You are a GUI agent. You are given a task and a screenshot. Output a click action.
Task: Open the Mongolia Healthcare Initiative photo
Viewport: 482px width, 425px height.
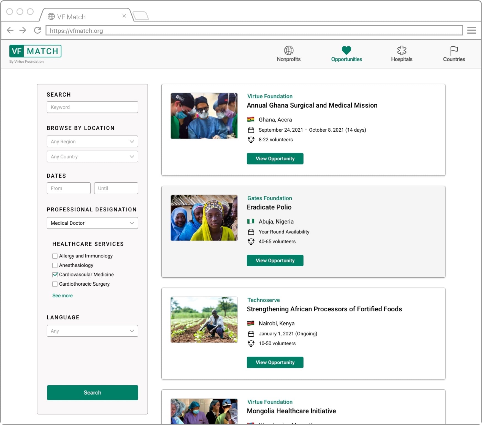[x=204, y=411]
